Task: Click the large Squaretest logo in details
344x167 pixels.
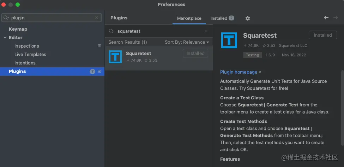Action: (x=229, y=40)
